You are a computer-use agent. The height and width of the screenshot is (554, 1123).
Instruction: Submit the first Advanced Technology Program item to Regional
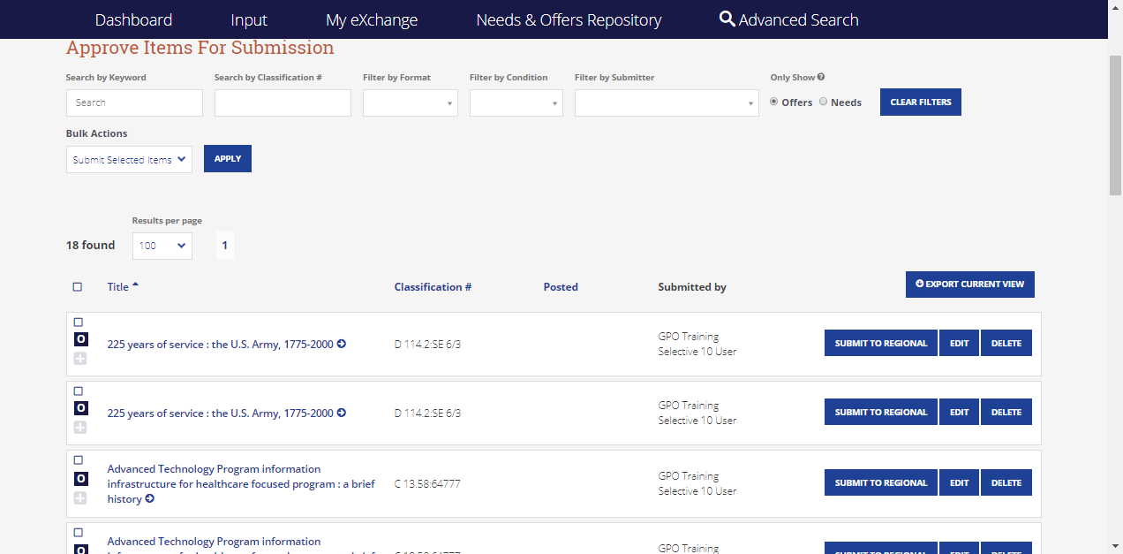pos(881,482)
